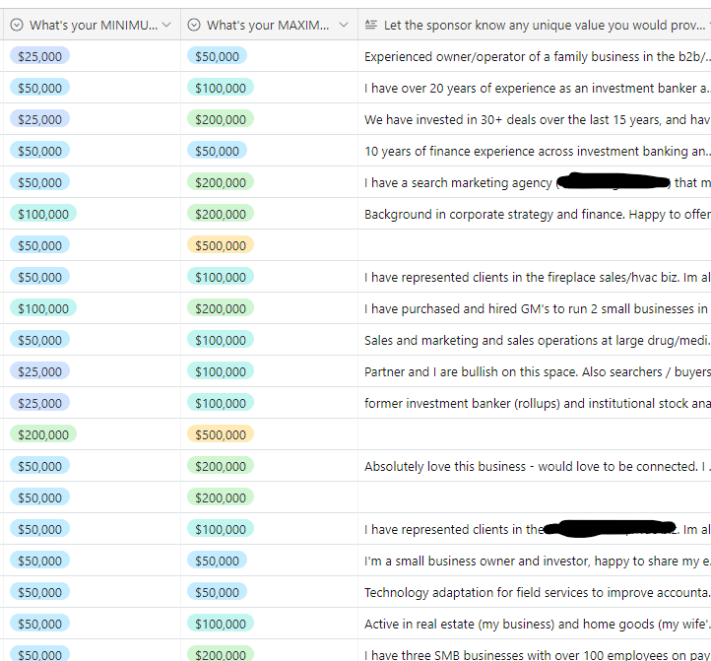Click the $200,000 maximum in the "Absolutely love" row

(221, 466)
